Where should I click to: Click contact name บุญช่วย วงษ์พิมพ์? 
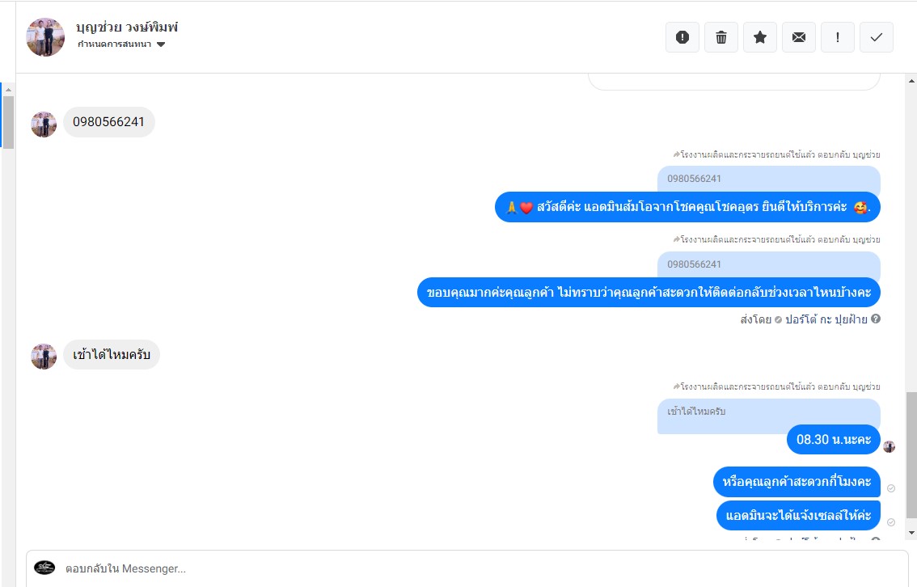pyautogui.click(x=127, y=27)
